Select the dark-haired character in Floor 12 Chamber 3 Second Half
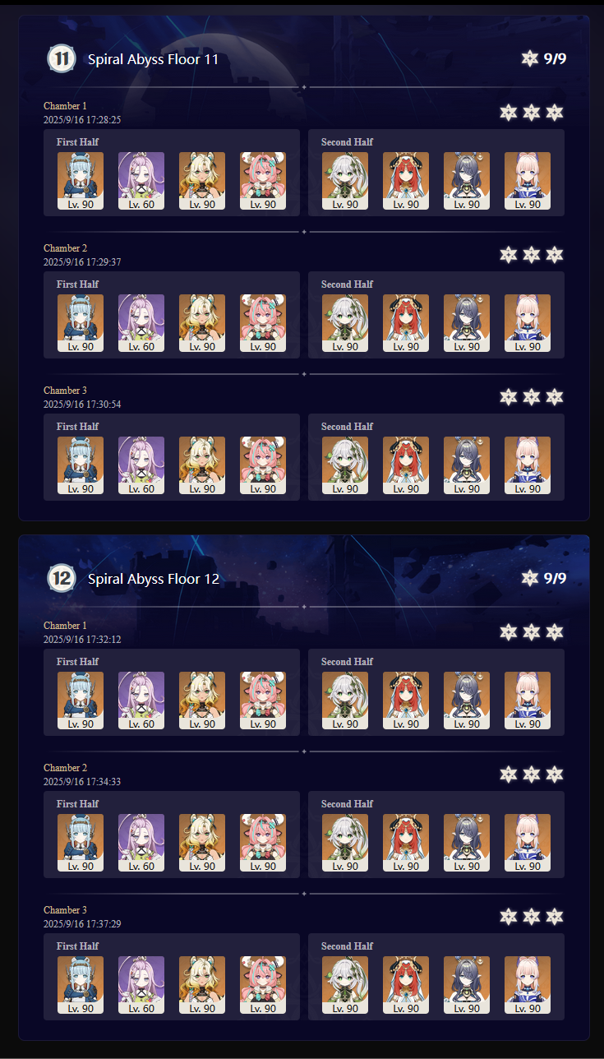Screen dimensions: 604x1059 467,985
